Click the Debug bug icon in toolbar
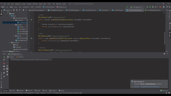The width and height of the screenshot is (171, 96). click(150, 7)
